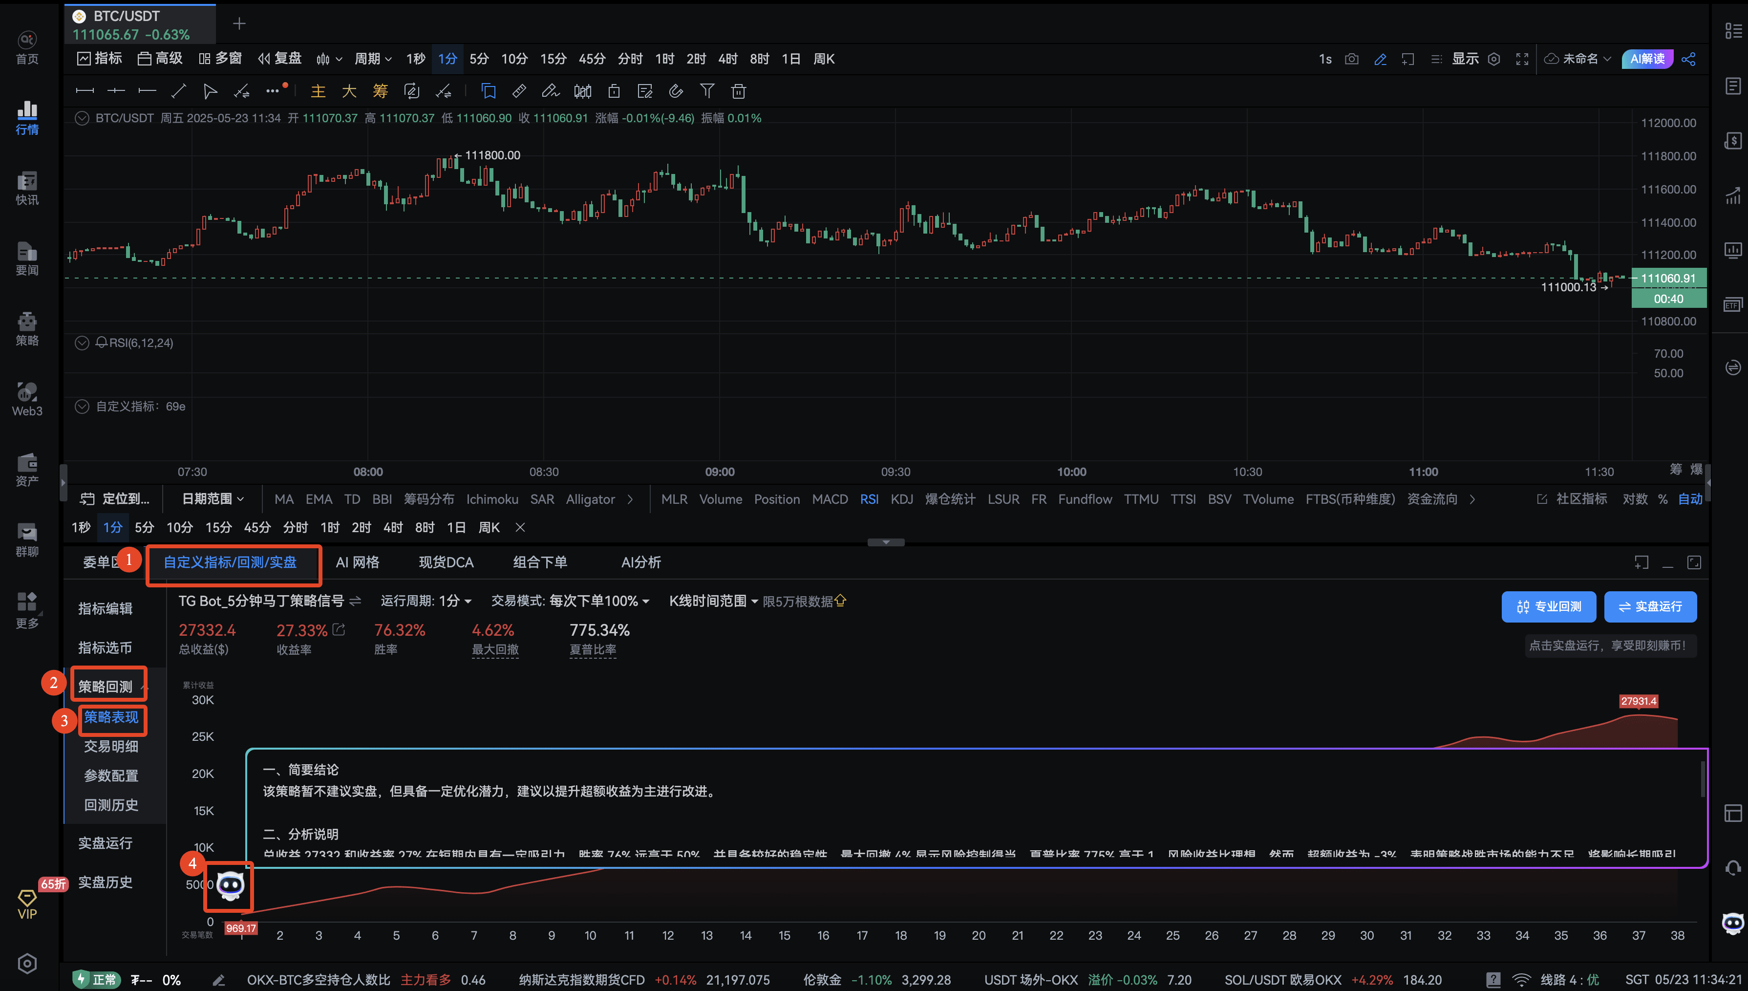Screen dimensions: 1748x991
Task: Click the AI robot icon on the backtest chart
Action: (230, 885)
